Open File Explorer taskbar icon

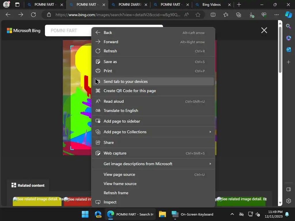pyautogui.click(x=162, y=214)
